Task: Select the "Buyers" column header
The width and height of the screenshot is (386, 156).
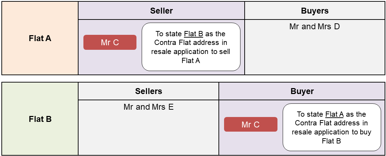Action: click(315, 11)
